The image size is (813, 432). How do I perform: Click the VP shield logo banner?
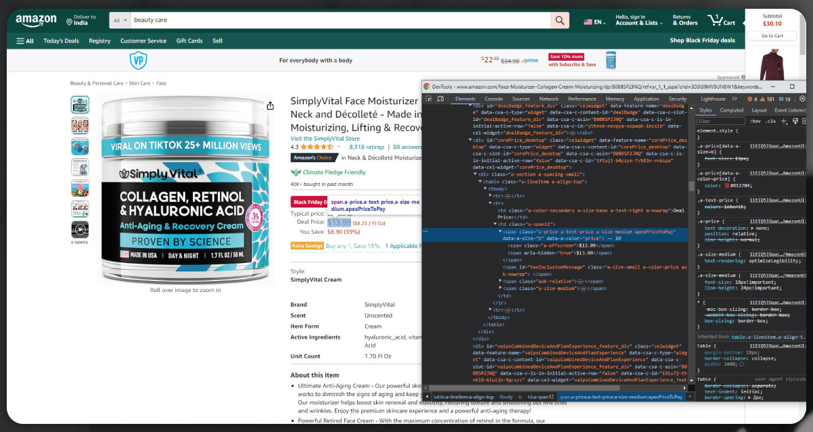[138, 59]
